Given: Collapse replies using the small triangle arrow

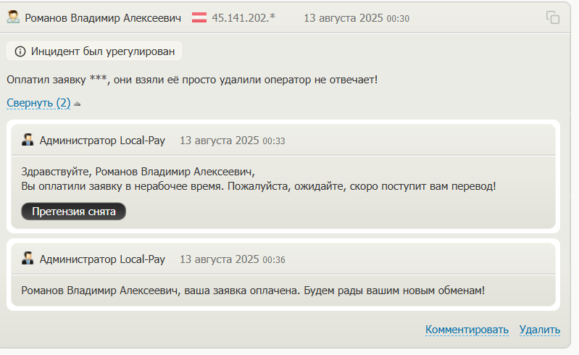Looking at the screenshot, I should [78, 104].
